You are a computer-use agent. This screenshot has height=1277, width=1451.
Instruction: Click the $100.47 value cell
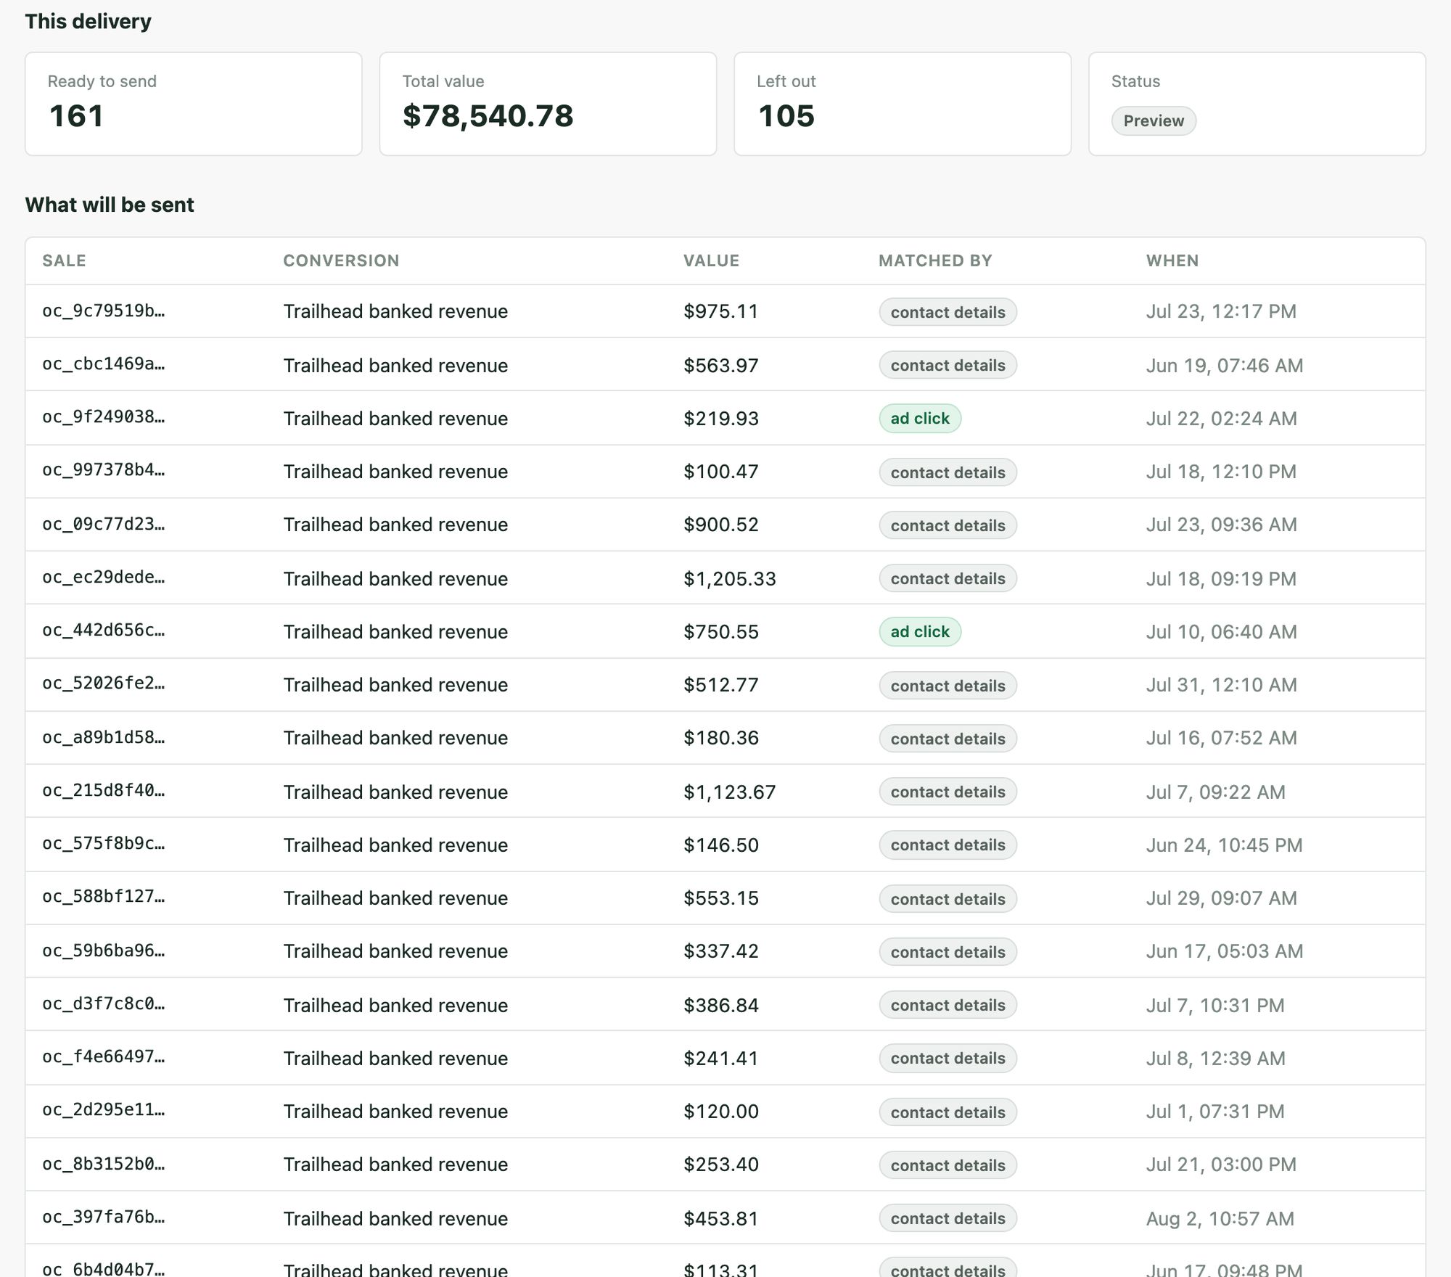[720, 472]
